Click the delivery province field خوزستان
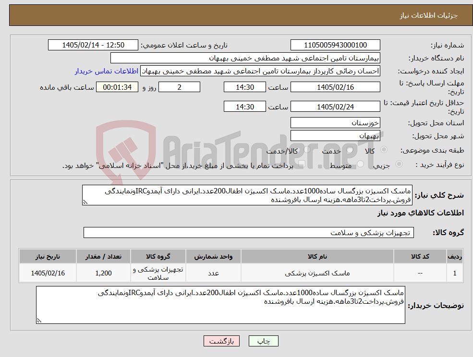The image size is (473, 357). pos(335,123)
